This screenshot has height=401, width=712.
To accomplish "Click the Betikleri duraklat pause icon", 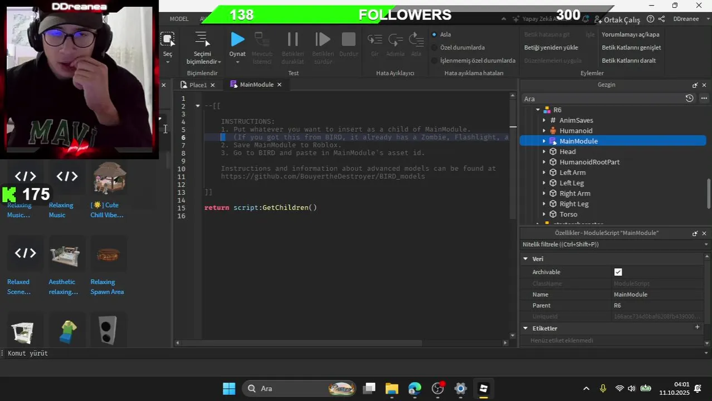I will [292, 39].
